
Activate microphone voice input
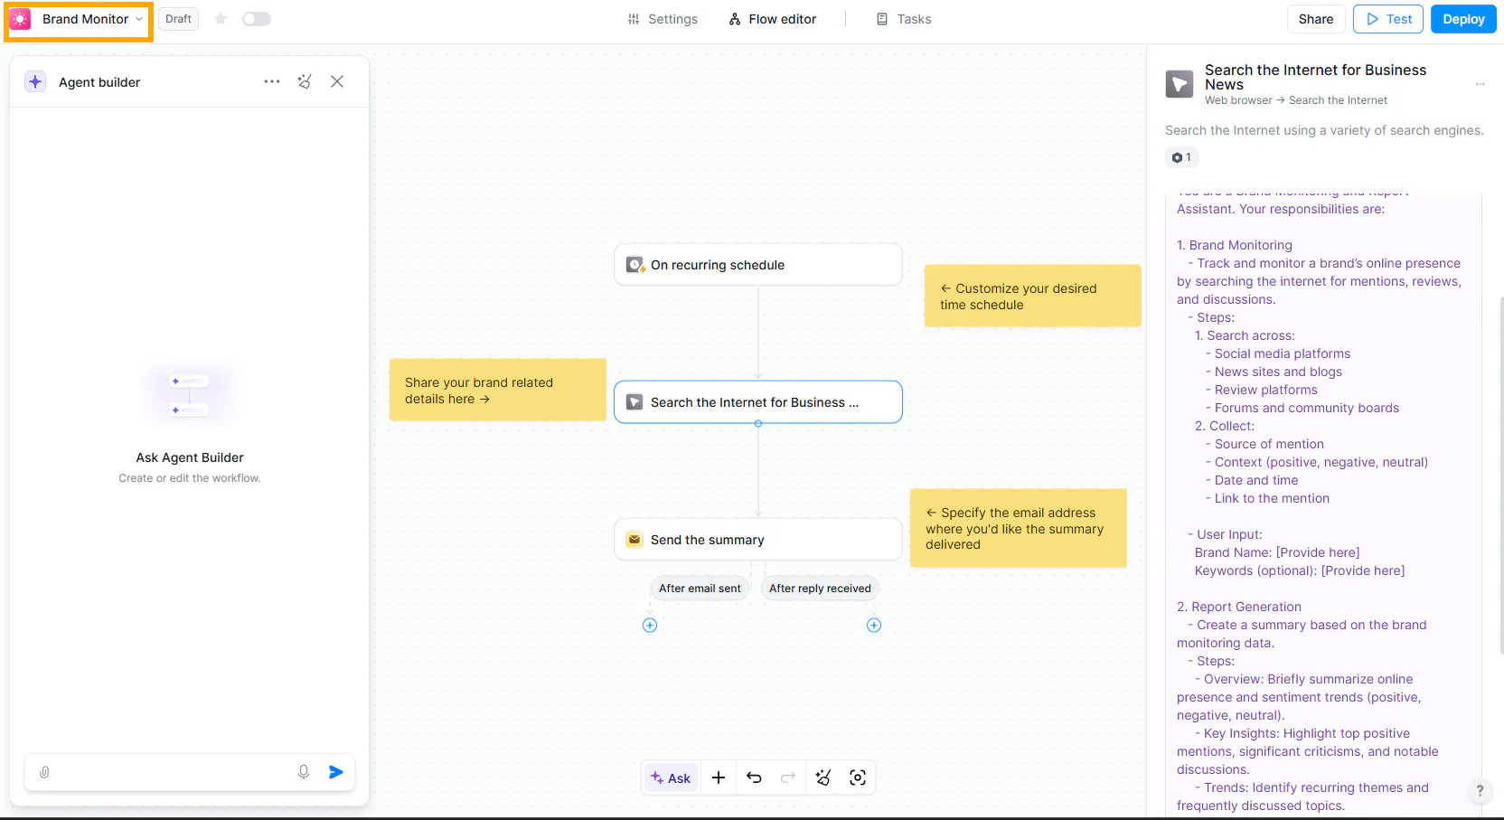click(304, 772)
